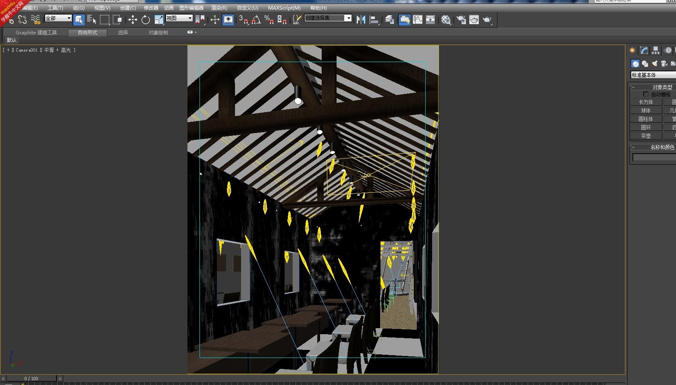Select the Scale tool
Screen dimensions: 676x385
pyautogui.click(x=158, y=19)
